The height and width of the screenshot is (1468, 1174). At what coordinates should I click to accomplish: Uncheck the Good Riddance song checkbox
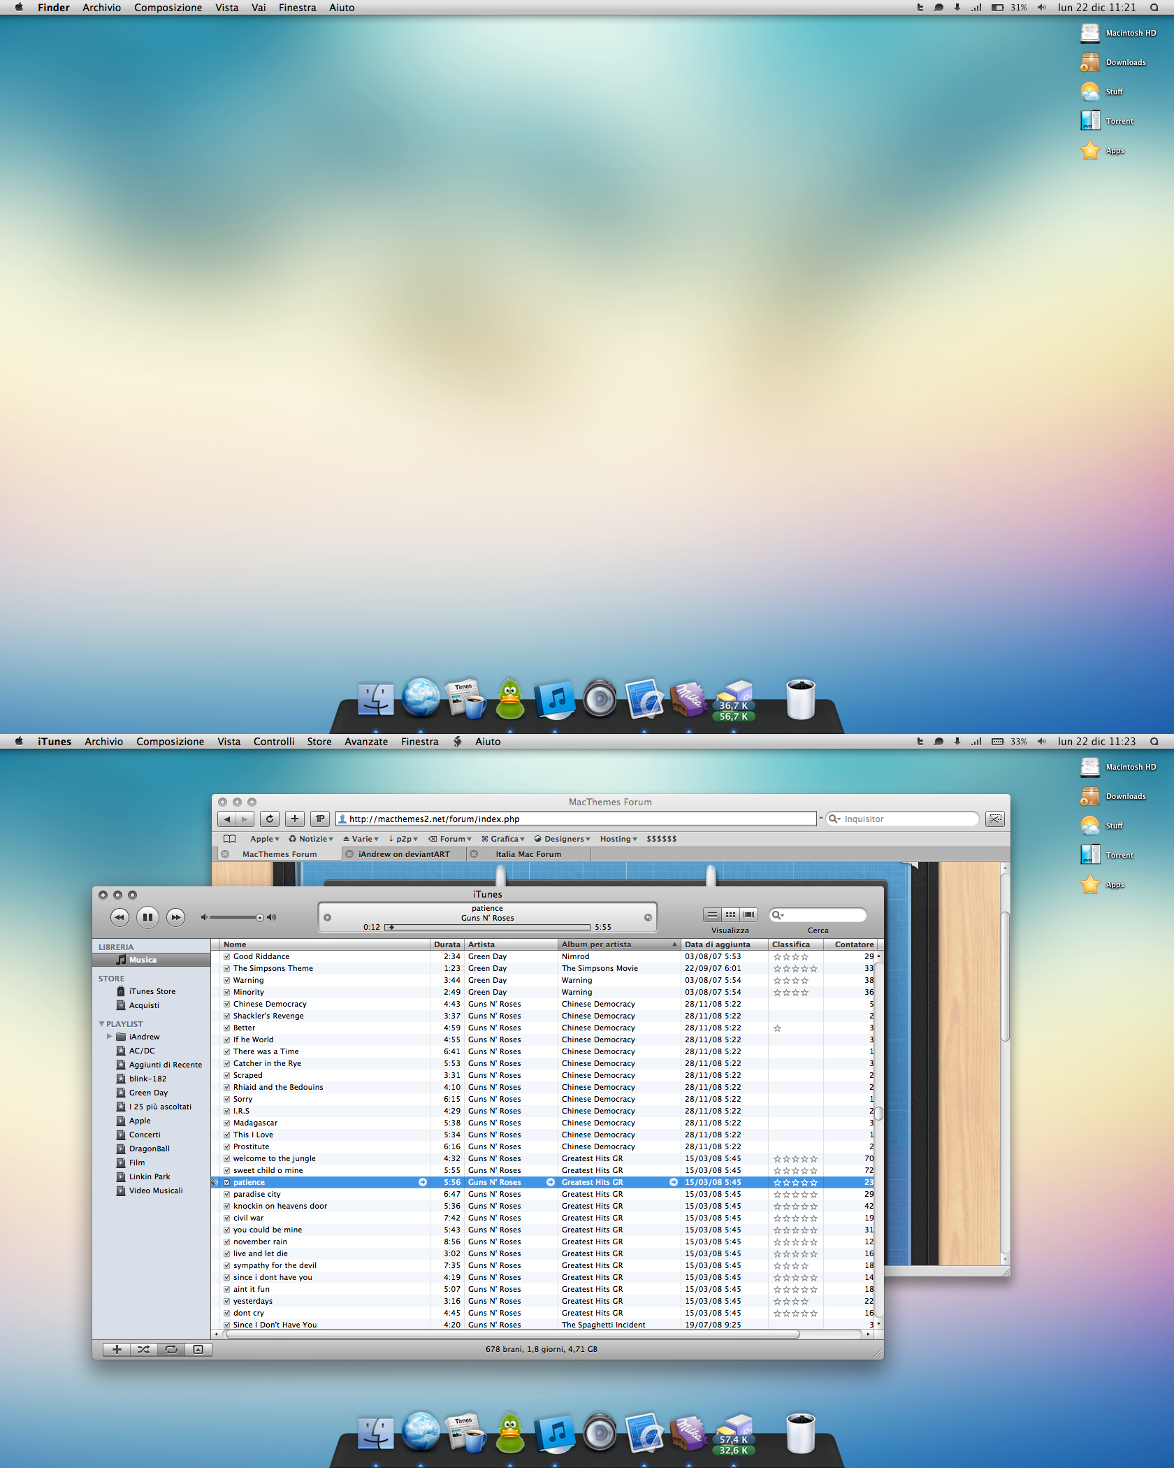point(227,956)
